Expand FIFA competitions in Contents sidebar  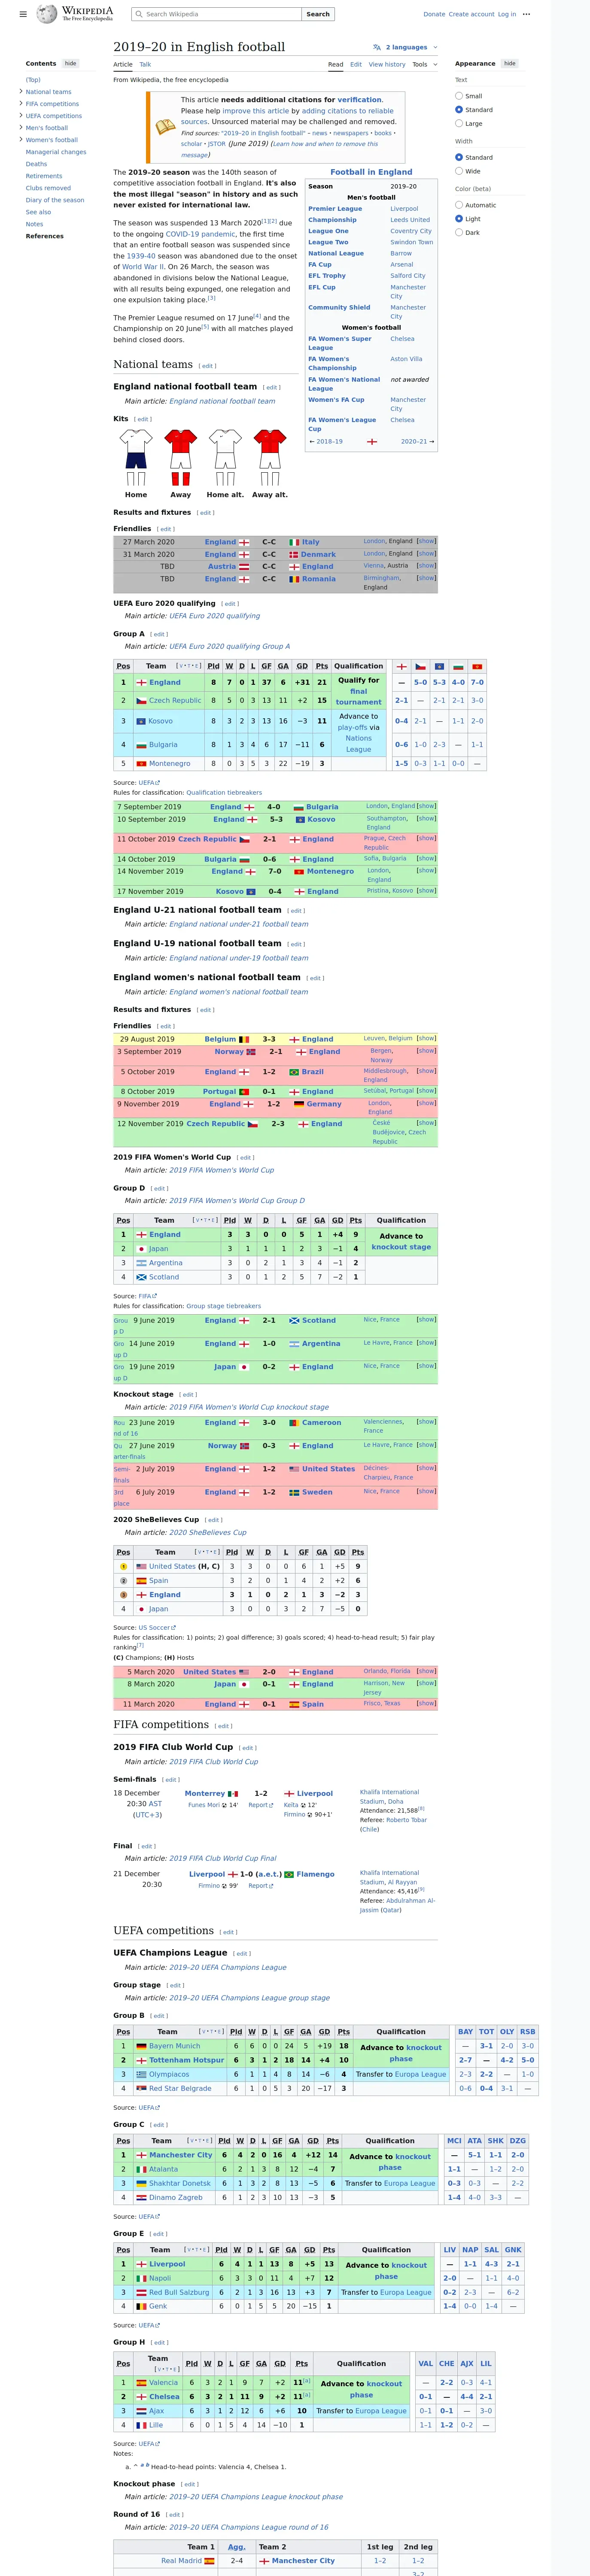pos(20,103)
